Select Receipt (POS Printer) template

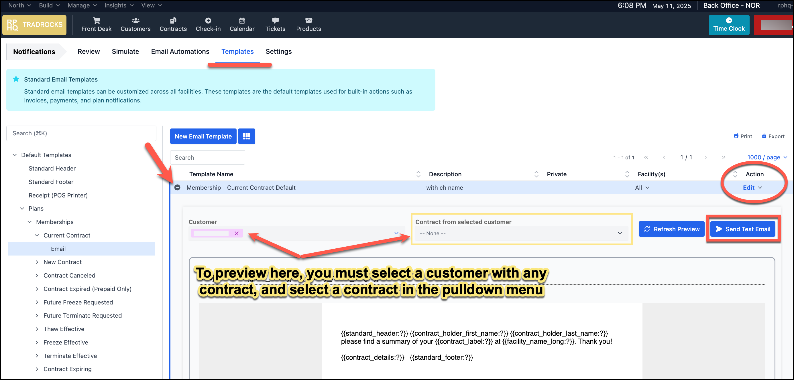[x=58, y=195]
